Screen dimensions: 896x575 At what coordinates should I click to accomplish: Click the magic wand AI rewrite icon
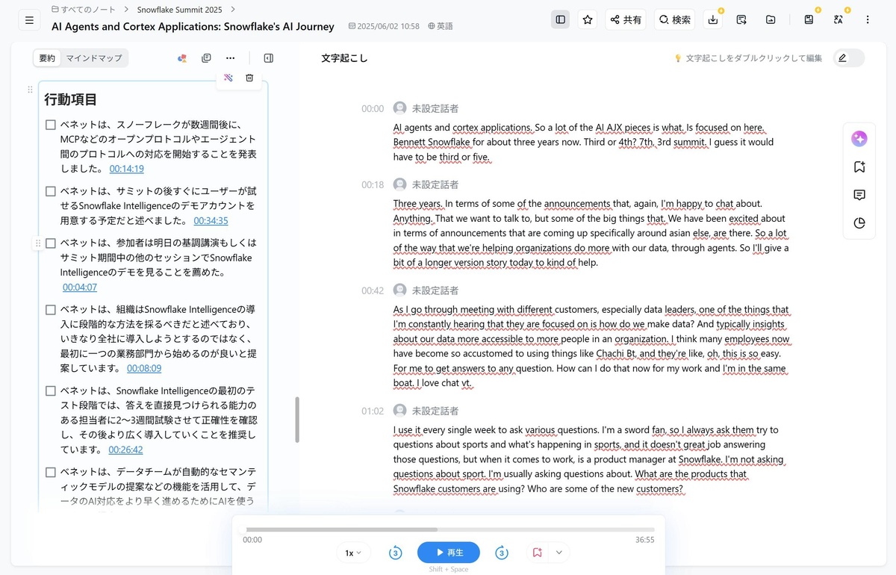click(228, 78)
